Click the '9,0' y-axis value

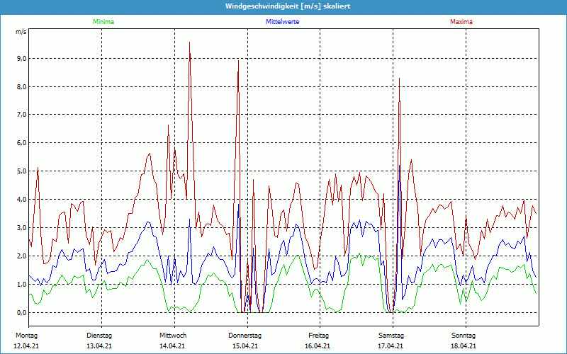(x=21, y=59)
